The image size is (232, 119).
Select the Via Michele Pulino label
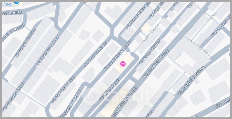tap(191, 80)
